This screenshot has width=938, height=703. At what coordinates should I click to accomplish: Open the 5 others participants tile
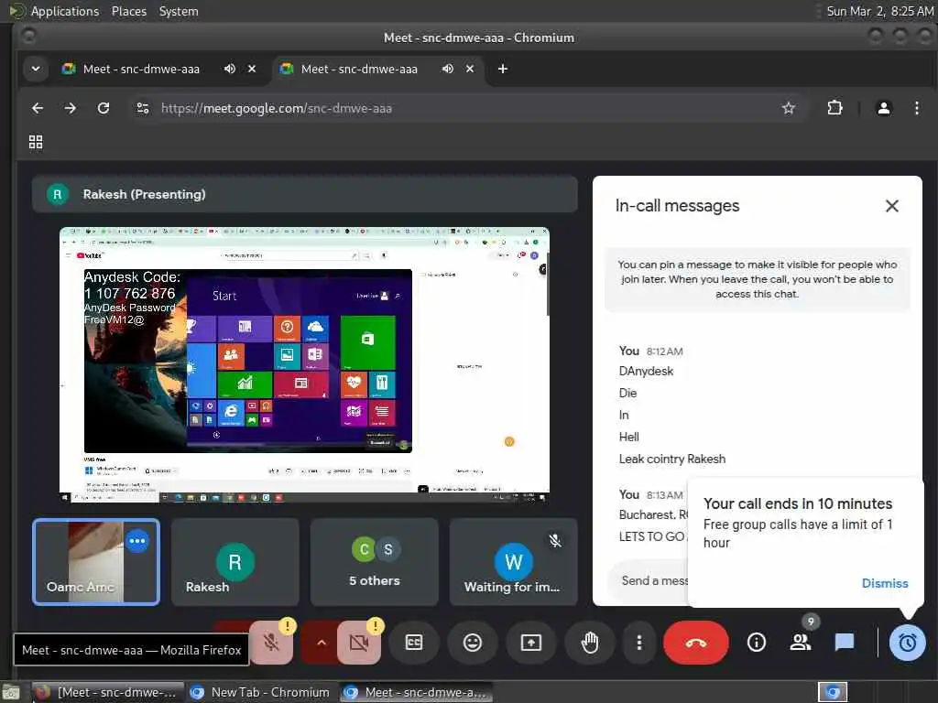point(375,562)
